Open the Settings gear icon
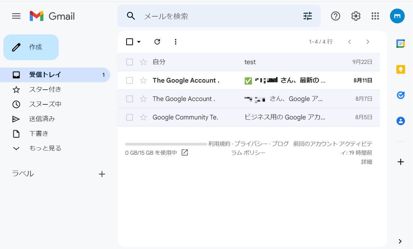 tap(356, 16)
